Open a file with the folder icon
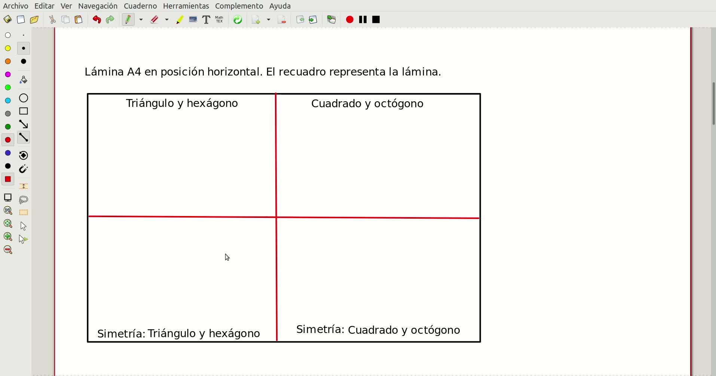Viewport: 716px width, 376px height. (34, 19)
